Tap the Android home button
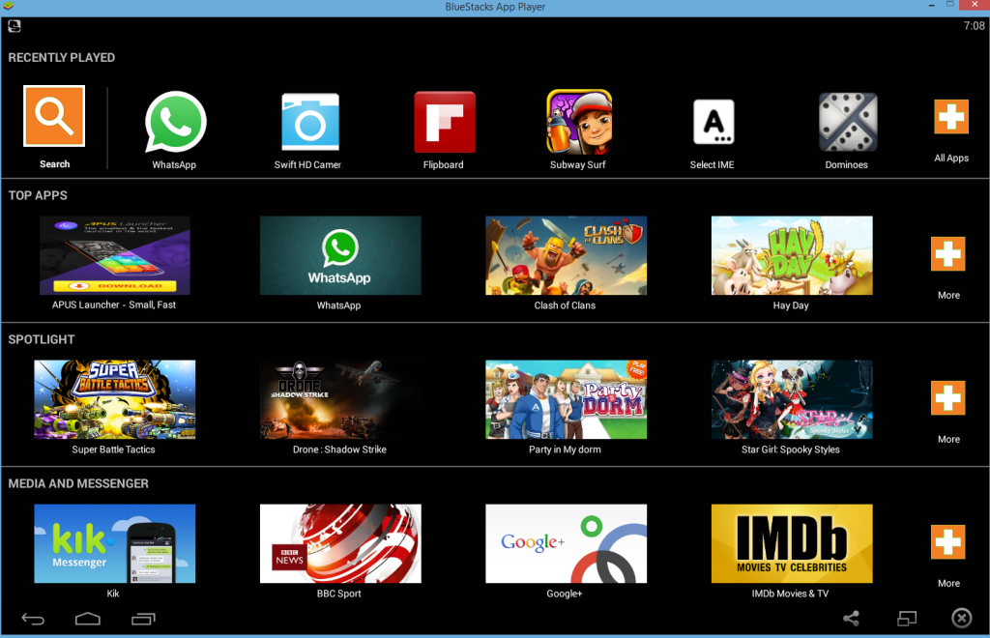Screen dimensions: 990x638 [x=88, y=619]
